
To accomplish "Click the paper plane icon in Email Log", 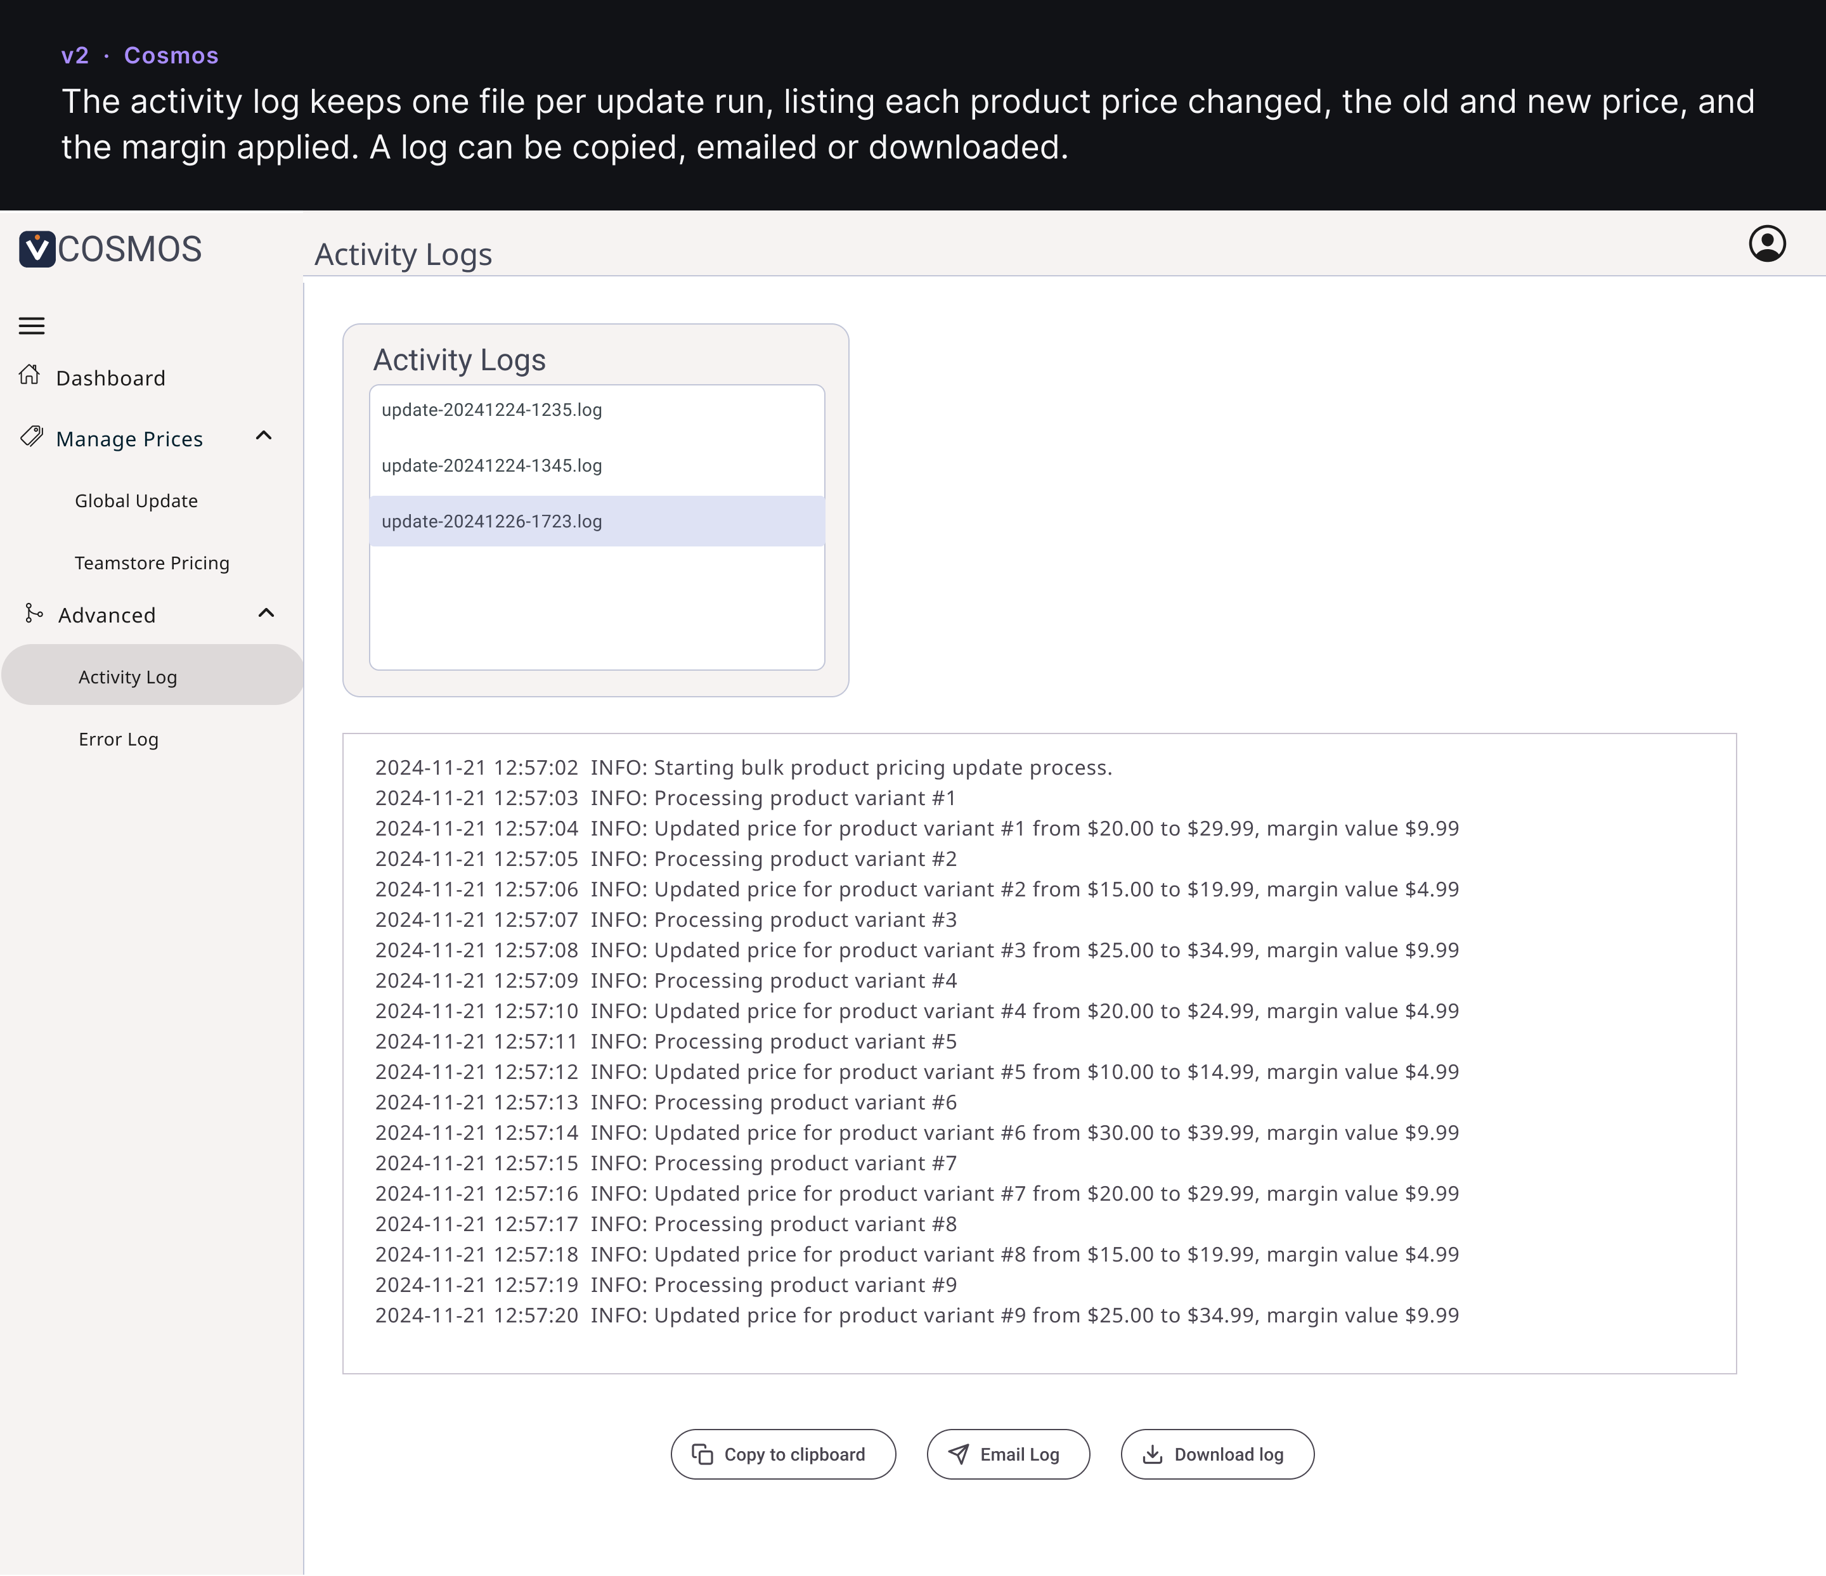I will click(x=959, y=1454).
